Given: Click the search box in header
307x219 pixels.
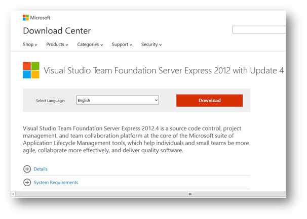Looking at the screenshot, I should (259, 29).
